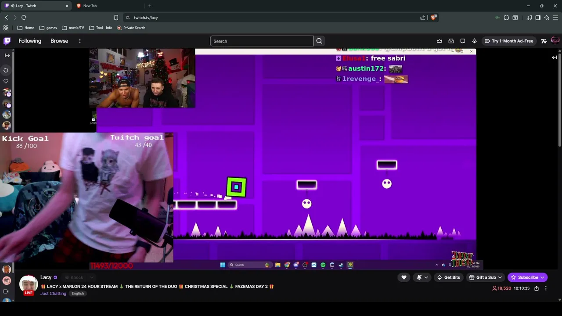562x316 pixels.
Task: Click the green VPN indicator icon
Action: [x=497, y=18]
